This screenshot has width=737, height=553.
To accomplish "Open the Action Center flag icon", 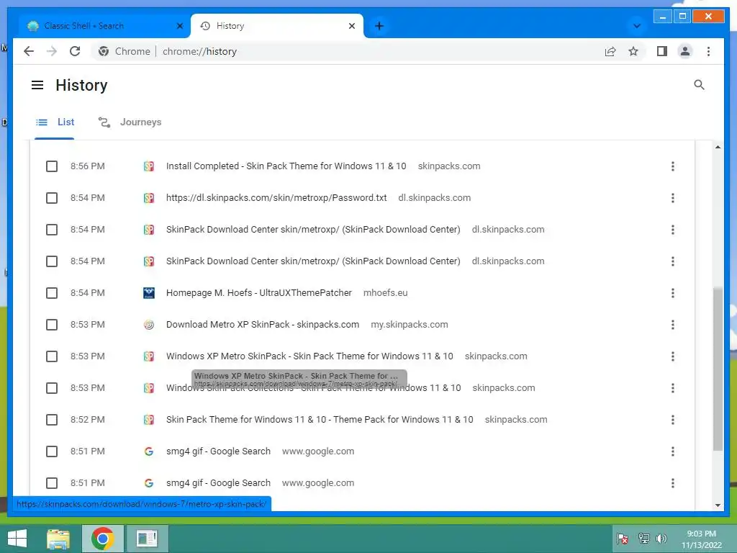I will (623, 539).
